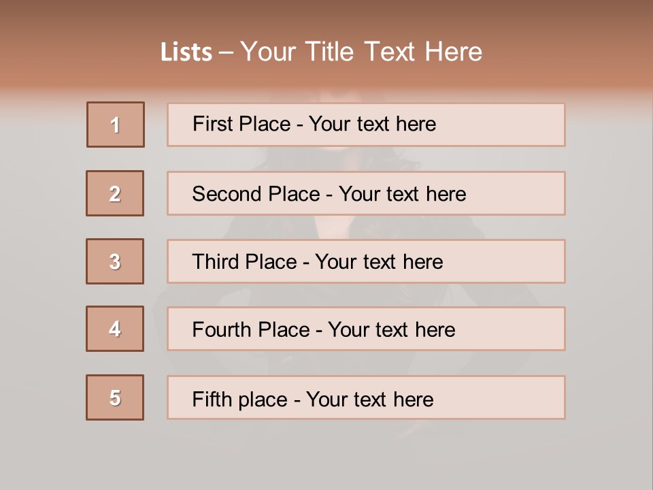Screen dimensions: 653x490
Task: Click 'Your text here' in First Place row
Action: click(x=372, y=124)
